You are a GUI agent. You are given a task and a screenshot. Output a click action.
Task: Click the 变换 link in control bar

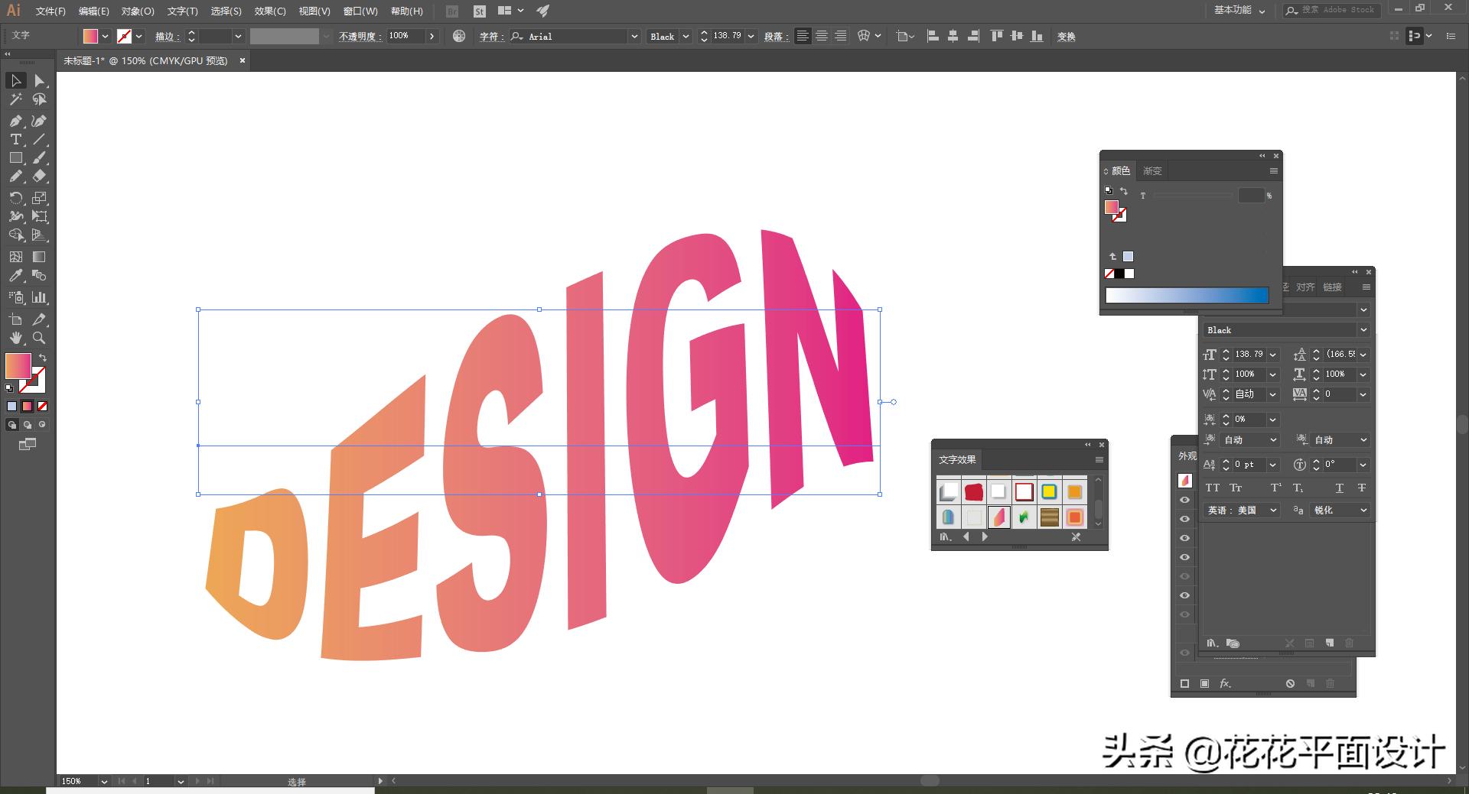1066,36
